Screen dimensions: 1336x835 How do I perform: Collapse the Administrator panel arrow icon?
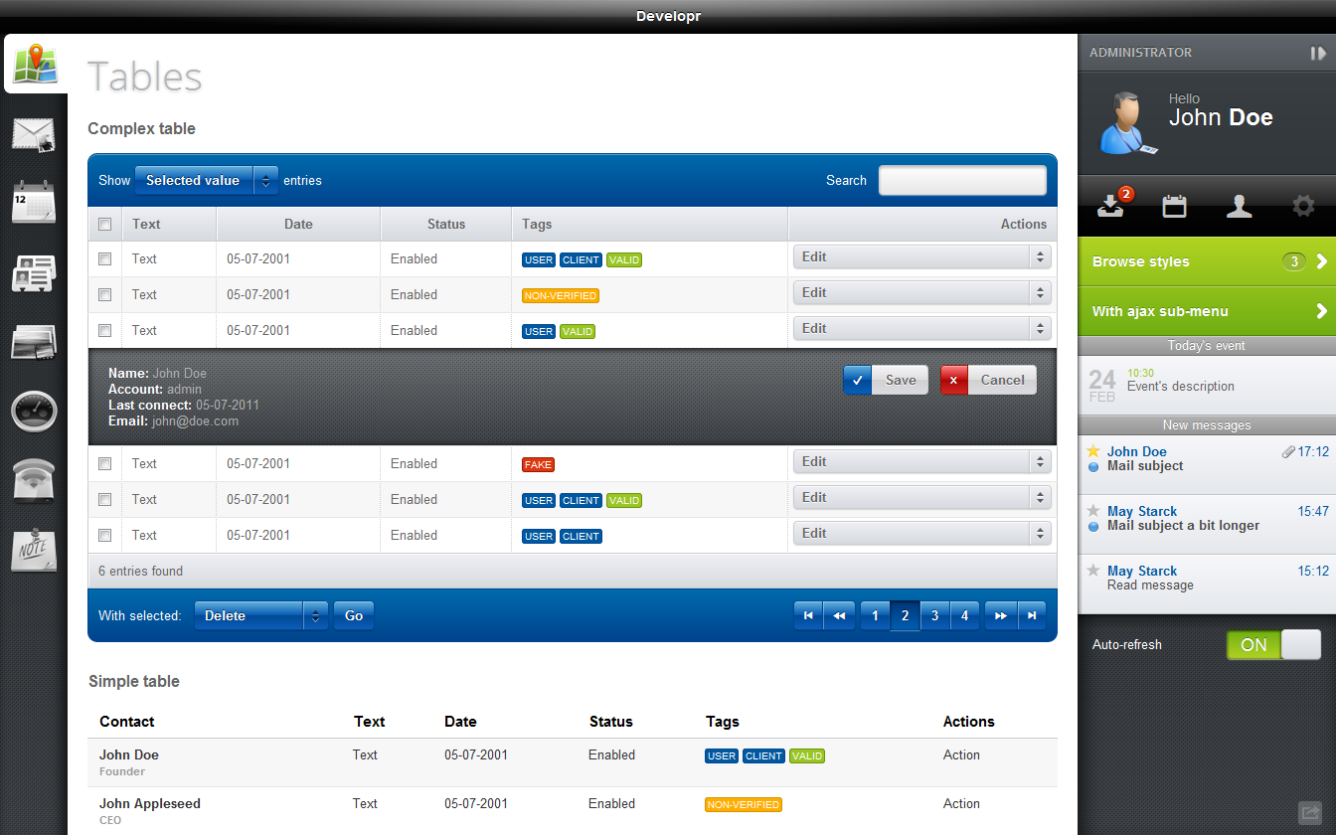pos(1317,53)
